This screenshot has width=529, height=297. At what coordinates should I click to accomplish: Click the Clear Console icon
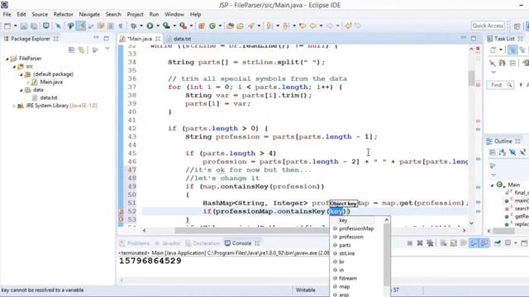(x=443, y=243)
